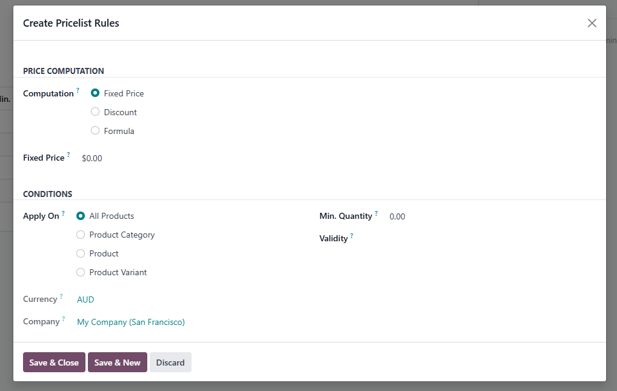Screen dimensions: 617x391
Task: Discard the pricelist rule
Action: click(x=170, y=363)
